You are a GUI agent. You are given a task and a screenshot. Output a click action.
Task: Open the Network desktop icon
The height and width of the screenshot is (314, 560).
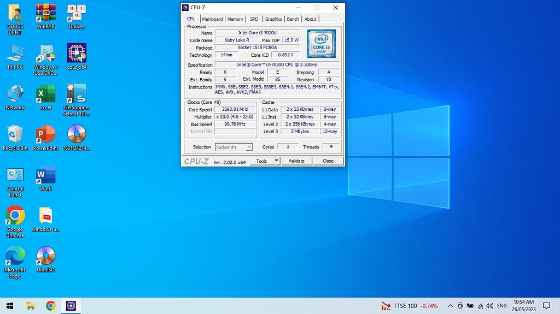coord(15,97)
